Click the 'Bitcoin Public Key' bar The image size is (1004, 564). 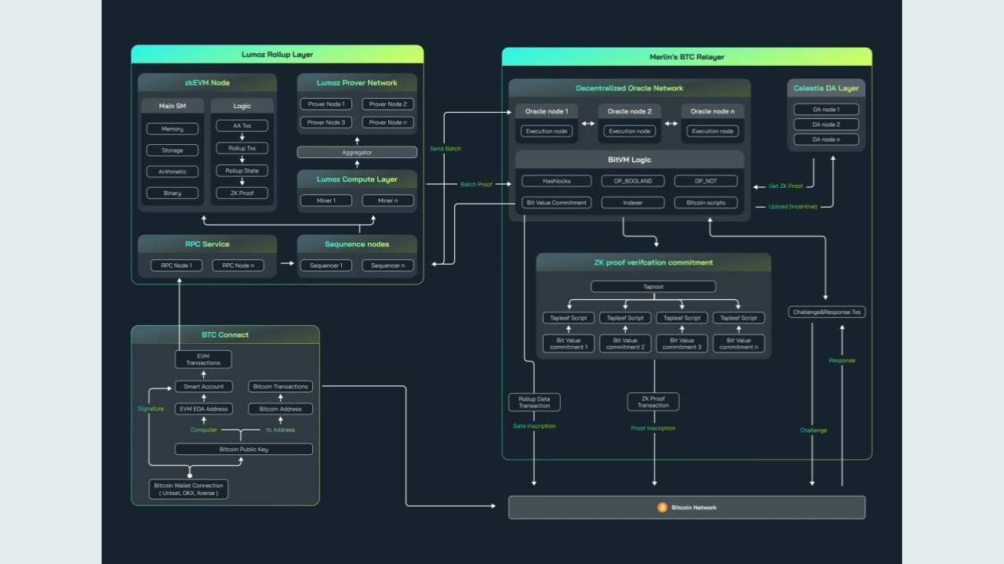(243, 450)
